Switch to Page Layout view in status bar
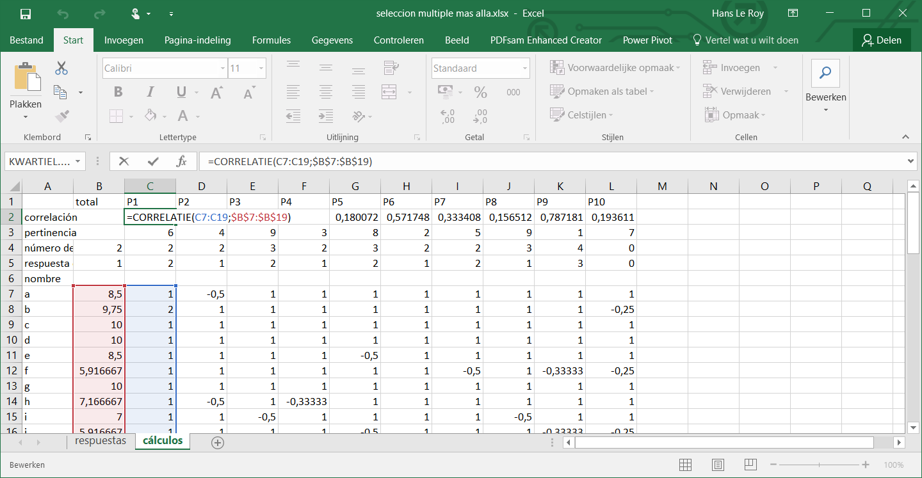 tap(718, 465)
